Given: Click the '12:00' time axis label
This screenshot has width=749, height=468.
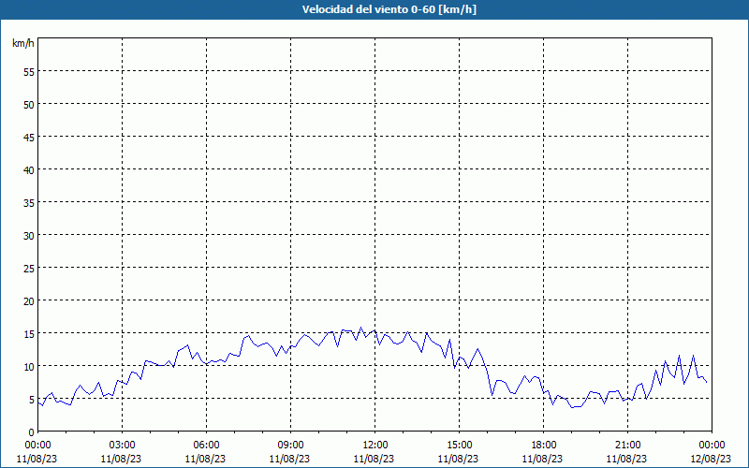Looking at the screenshot, I should 375,446.
